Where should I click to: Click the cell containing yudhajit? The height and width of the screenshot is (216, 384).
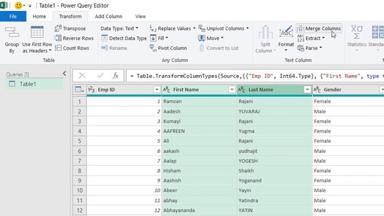coord(275,151)
